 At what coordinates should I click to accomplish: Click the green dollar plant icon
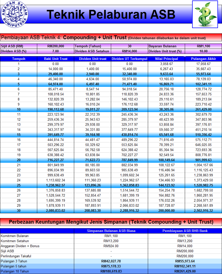click(x=205, y=14)
